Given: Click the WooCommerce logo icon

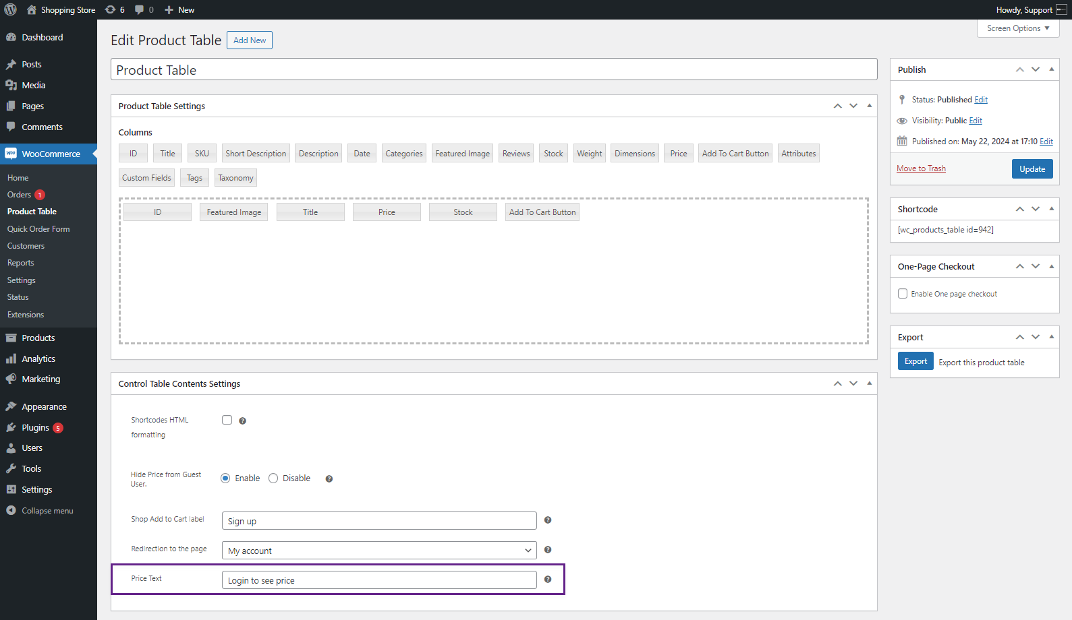Looking at the screenshot, I should (11, 154).
